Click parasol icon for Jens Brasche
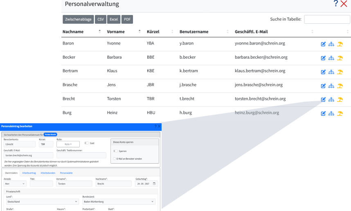Viewport: 351px width, 211px height. (x=340, y=86)
